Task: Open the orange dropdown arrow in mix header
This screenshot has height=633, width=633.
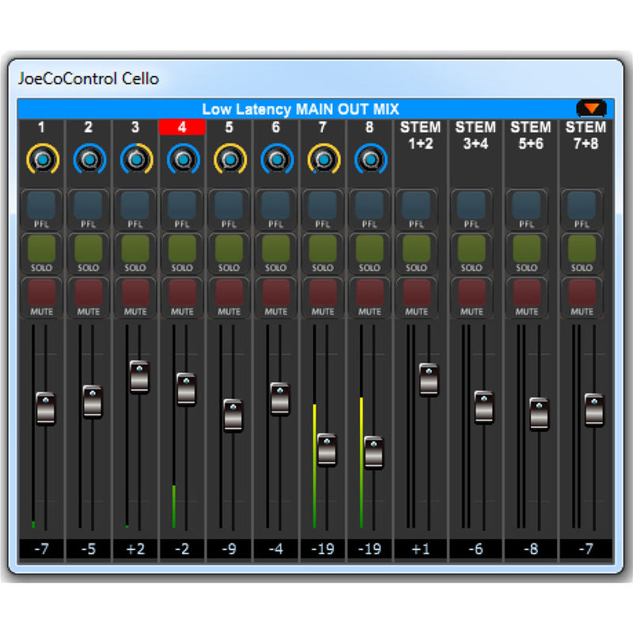Action: pyautogui.click(x=591, y=108)
